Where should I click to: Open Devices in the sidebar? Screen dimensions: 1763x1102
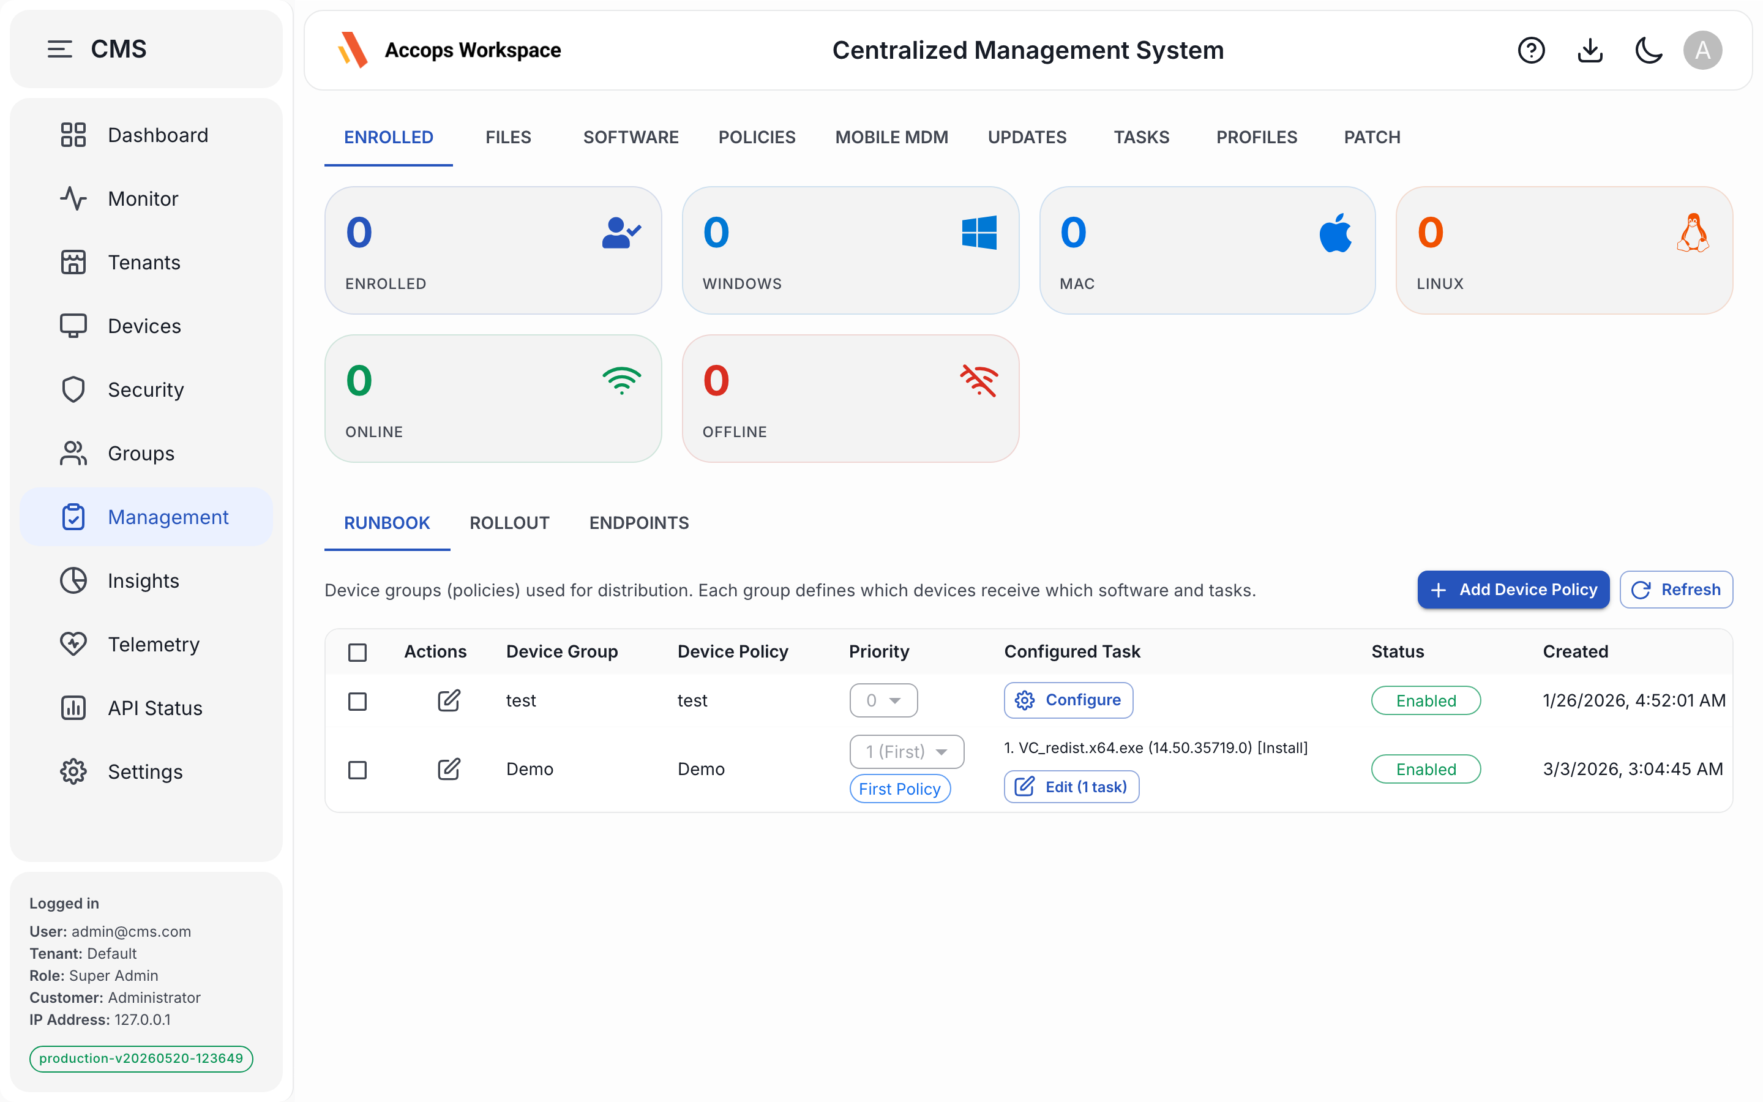[x=146, y=326]
